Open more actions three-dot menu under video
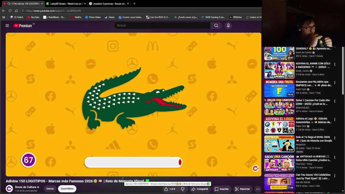Image resolution: width=345 pixels, height=194 pixels. pyautogui.click(x=258, y=189)
